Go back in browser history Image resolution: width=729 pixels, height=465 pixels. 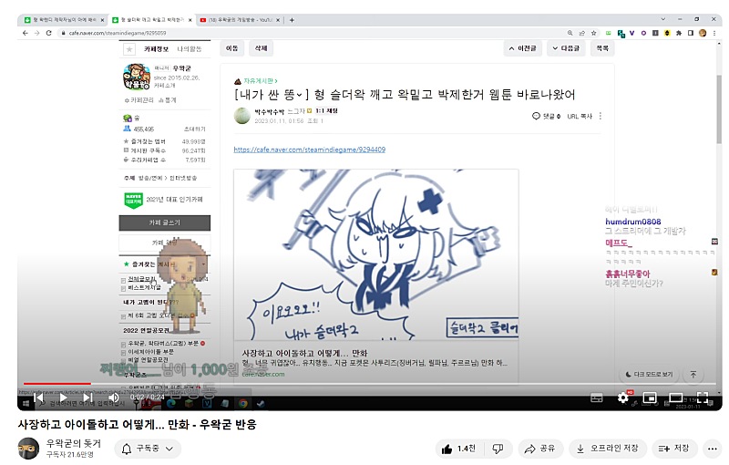point(26,33)
